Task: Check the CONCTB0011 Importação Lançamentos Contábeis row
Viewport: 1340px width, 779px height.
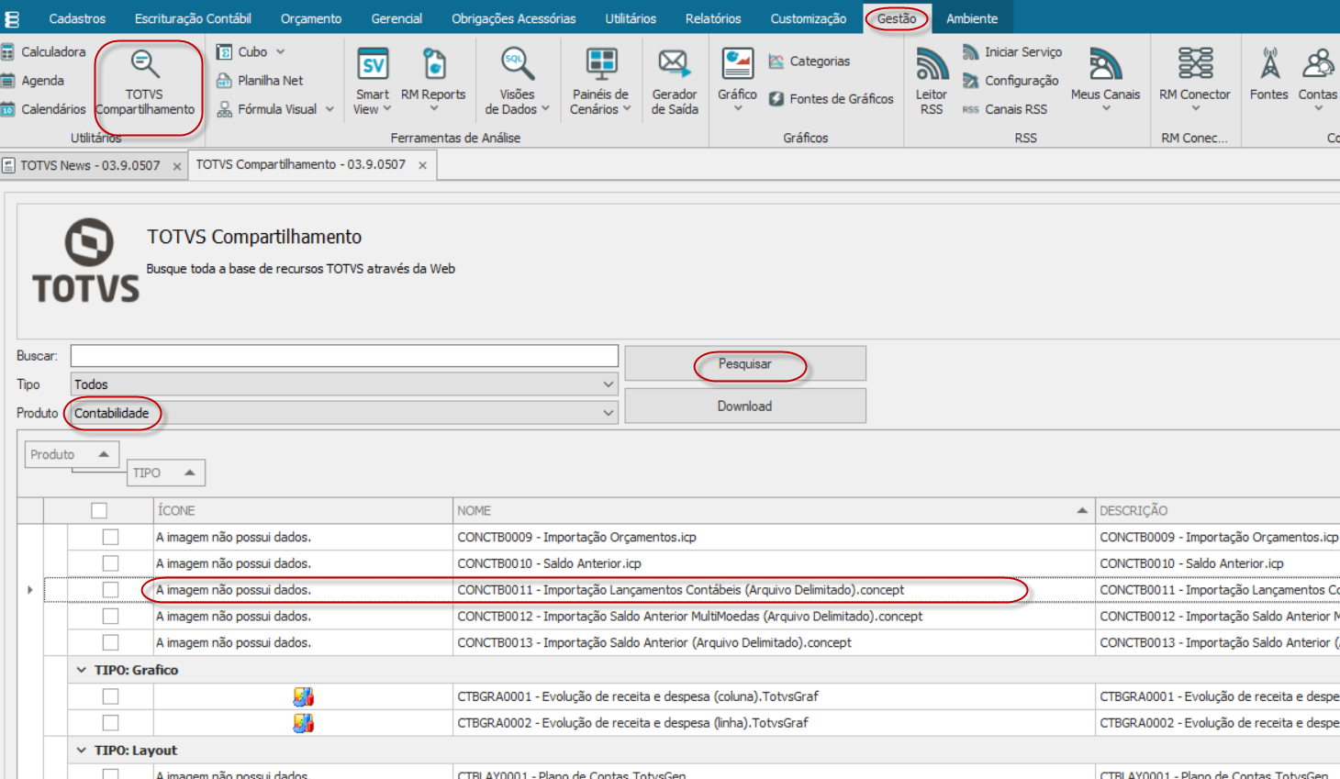Action: tap(110, 590)
